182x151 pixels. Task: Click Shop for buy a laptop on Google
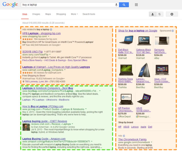(x=138, y=31)
